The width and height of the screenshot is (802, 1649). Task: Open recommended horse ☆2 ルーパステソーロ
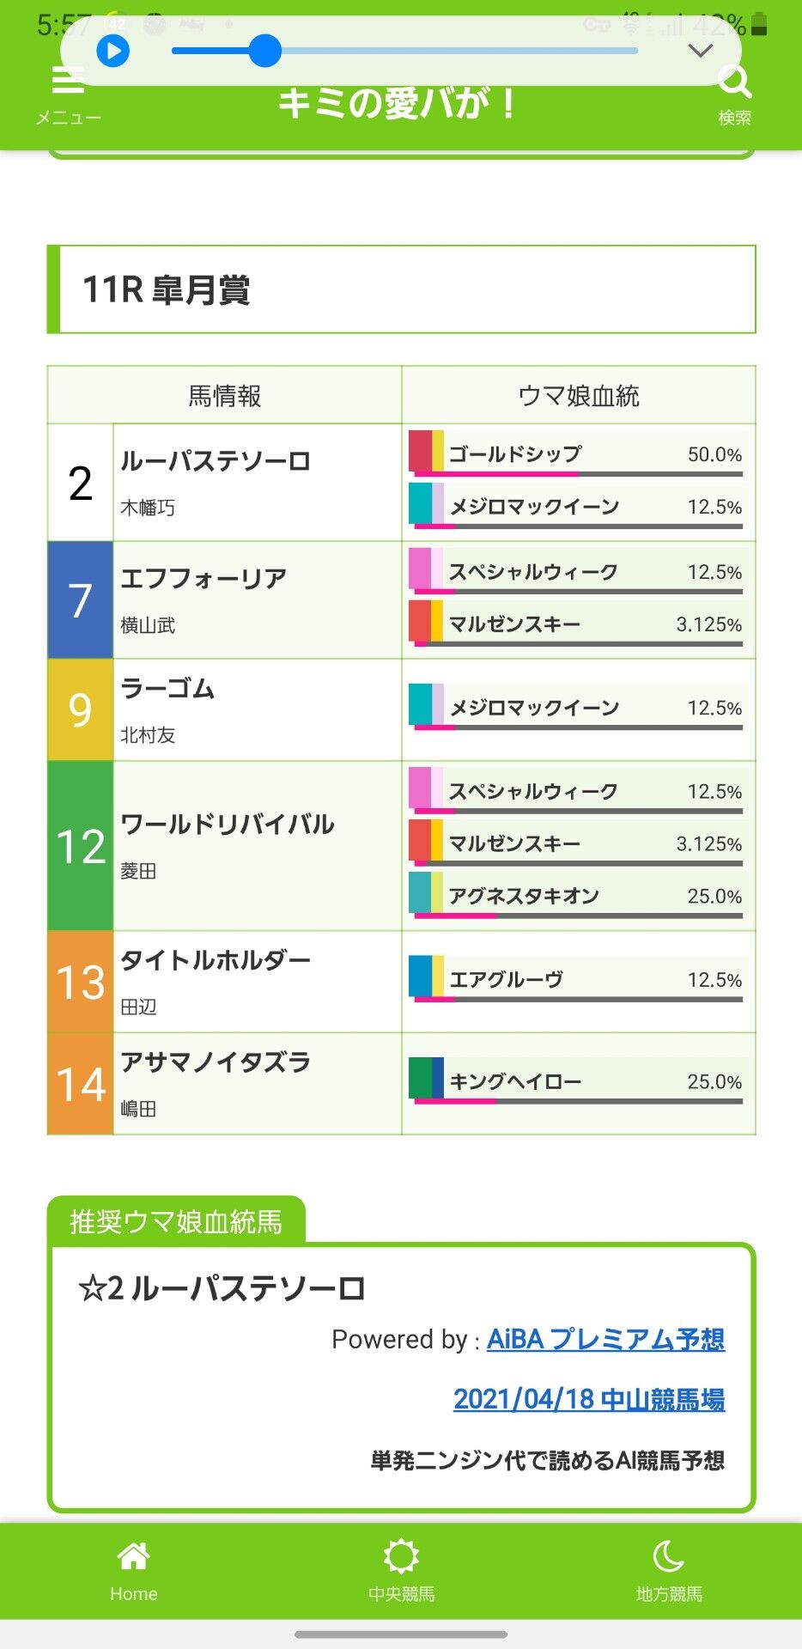[x=222, y=1288]
